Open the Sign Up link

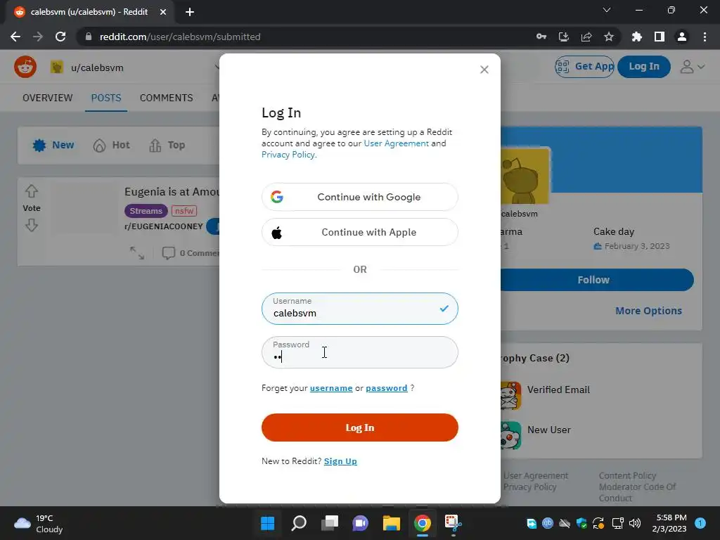tap(340, 461)
